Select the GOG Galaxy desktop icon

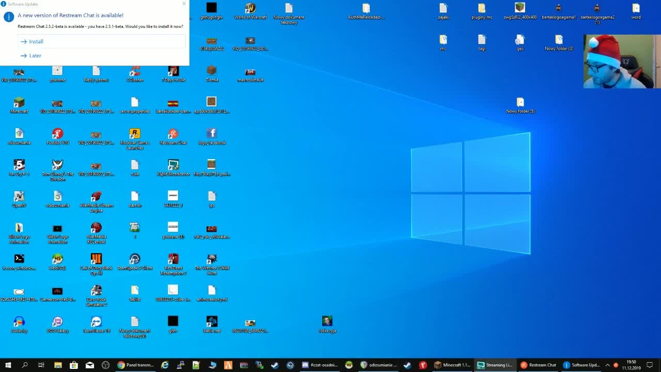58,325
